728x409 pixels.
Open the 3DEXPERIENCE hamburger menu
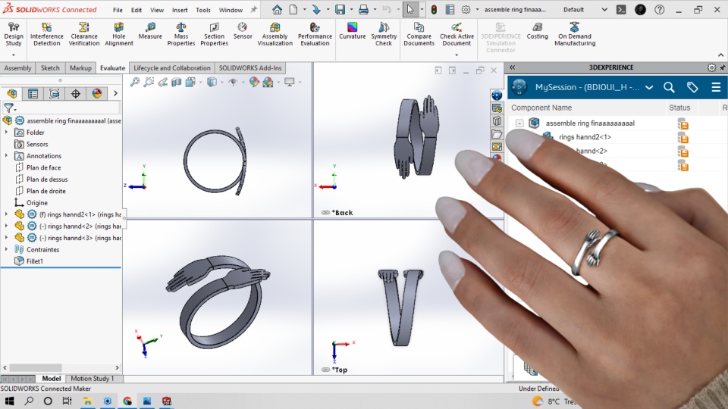(x=716, y=87)
